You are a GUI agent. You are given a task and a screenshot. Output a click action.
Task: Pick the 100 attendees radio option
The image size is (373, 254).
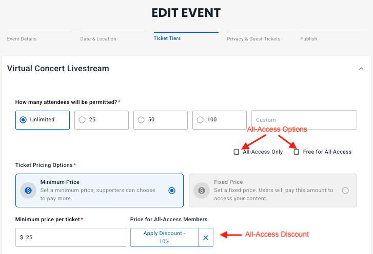point(200,120)
